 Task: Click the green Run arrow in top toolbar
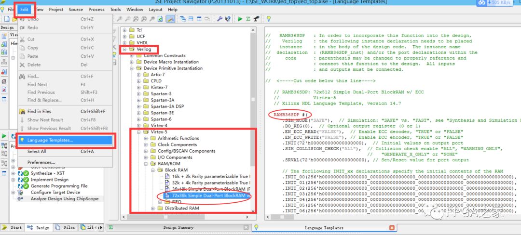pos(240,19)
